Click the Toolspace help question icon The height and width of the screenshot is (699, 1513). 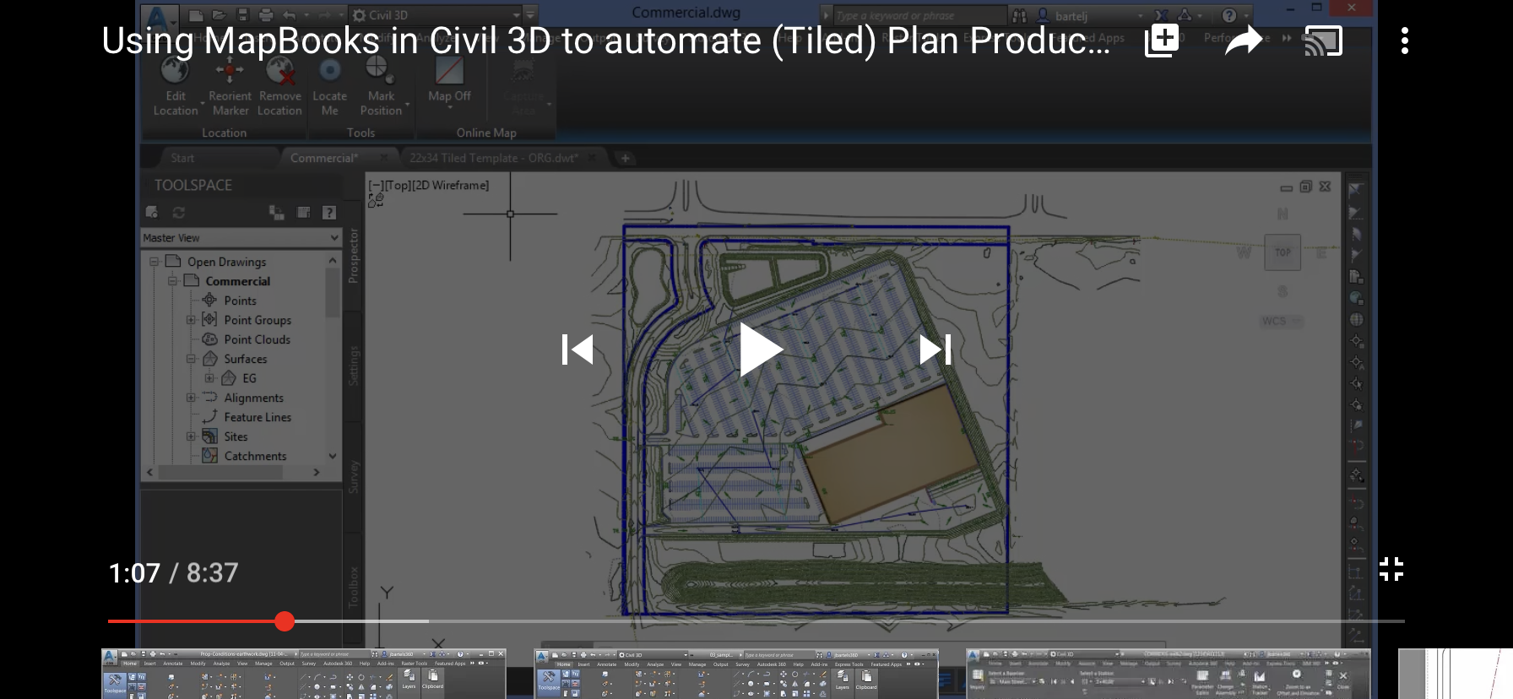pyautogui.click(x=329, y=213)
